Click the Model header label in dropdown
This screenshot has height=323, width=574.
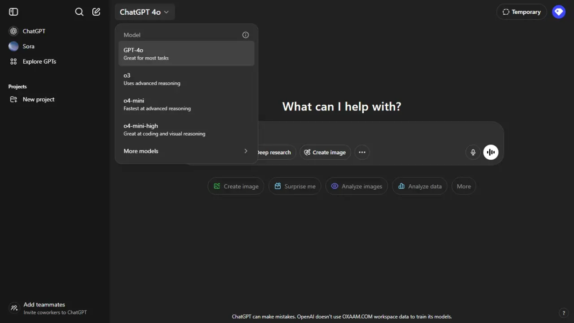(x=132, y=35)
